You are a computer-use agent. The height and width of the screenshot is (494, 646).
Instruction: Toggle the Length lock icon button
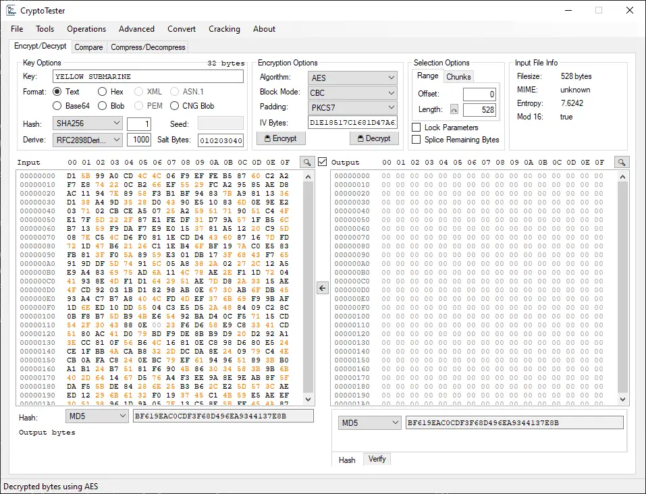coord(454,109)
